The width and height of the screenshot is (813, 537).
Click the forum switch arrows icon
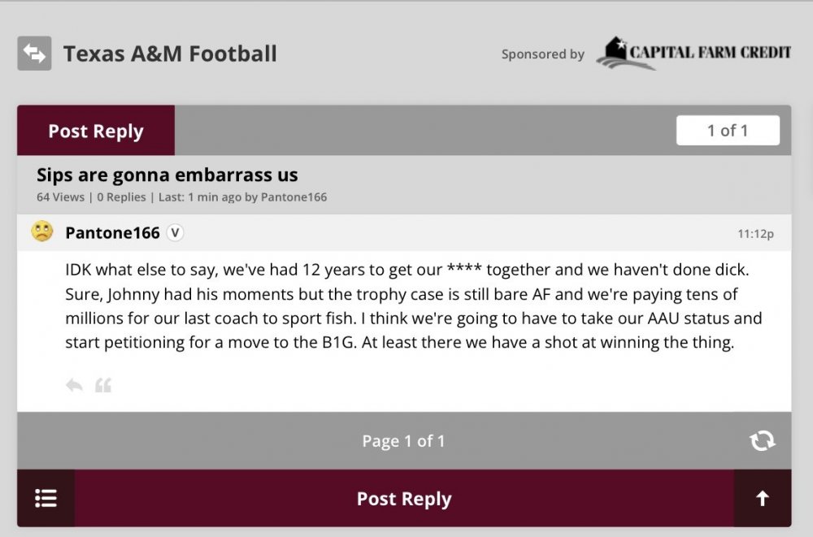click(x=34, y=54)
